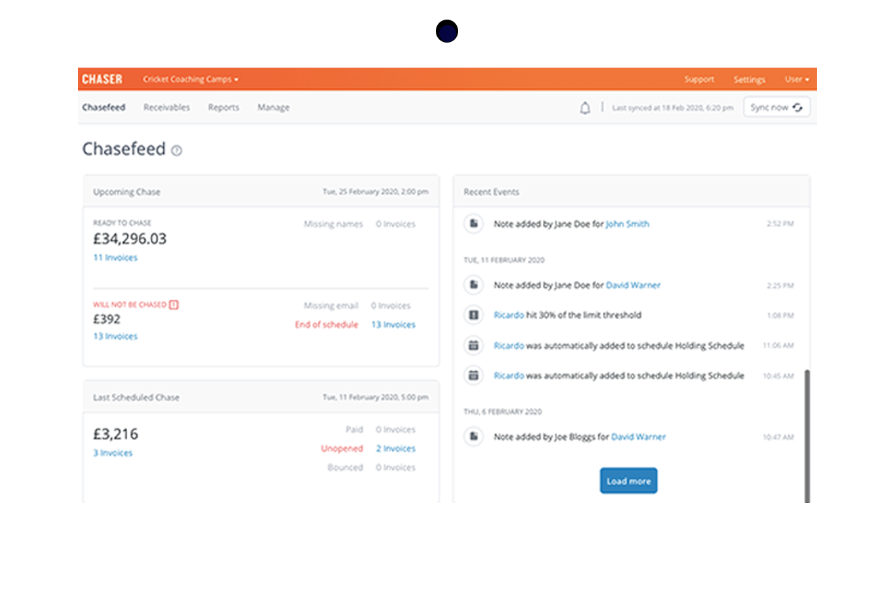
Task: Open the 11 Invoices ready to chase link
Action: point(115,258)
